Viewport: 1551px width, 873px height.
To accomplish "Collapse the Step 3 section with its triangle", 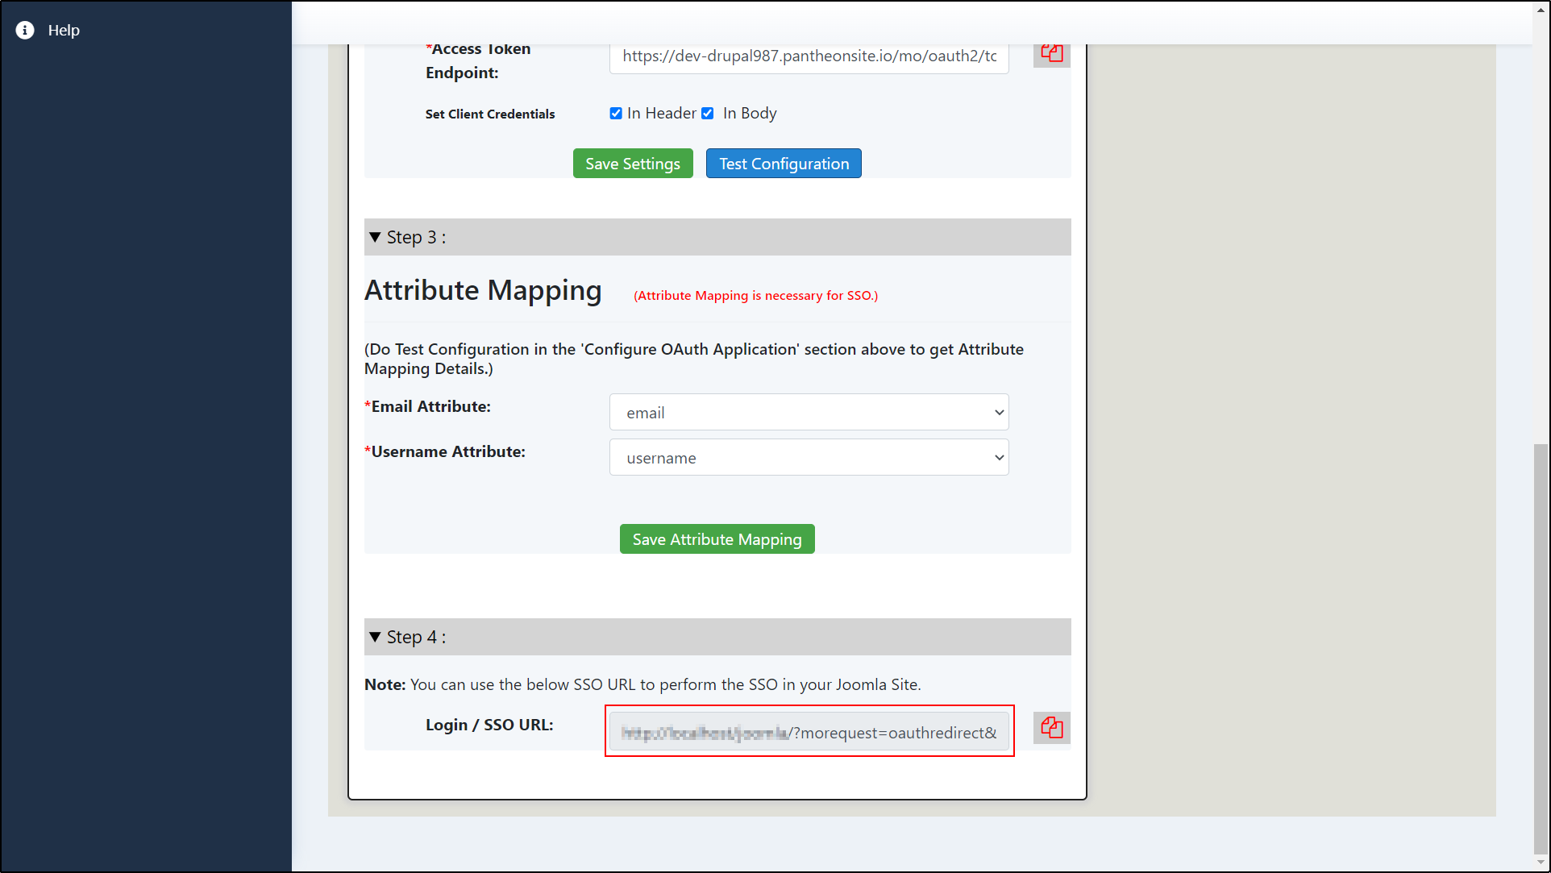I will pos(375,236).
